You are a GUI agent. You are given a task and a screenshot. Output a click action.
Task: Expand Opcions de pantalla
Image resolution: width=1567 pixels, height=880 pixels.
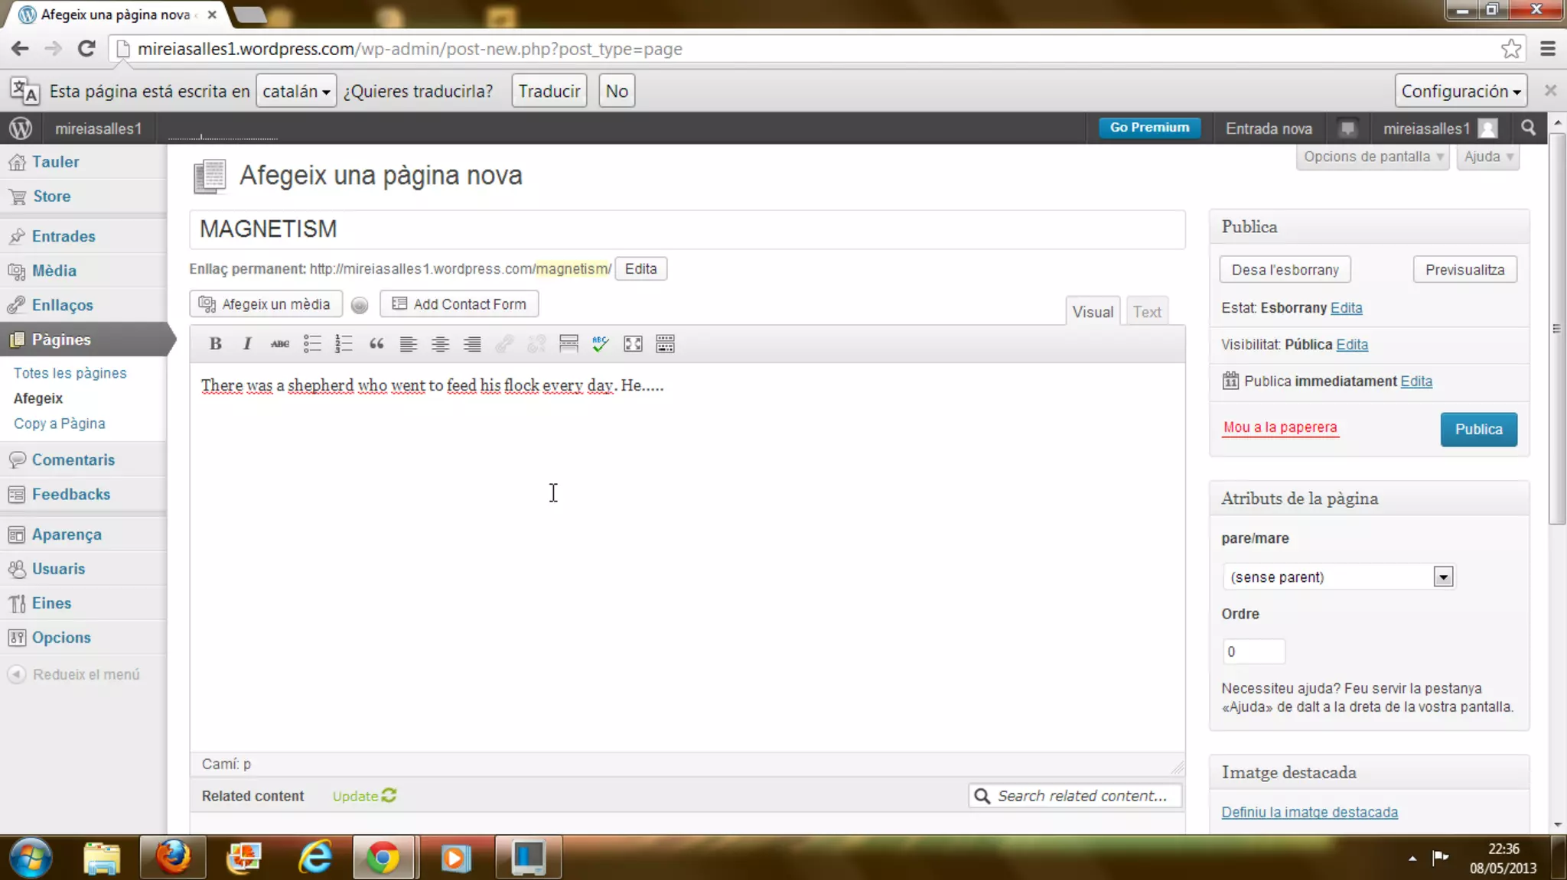click(1373, 157)
